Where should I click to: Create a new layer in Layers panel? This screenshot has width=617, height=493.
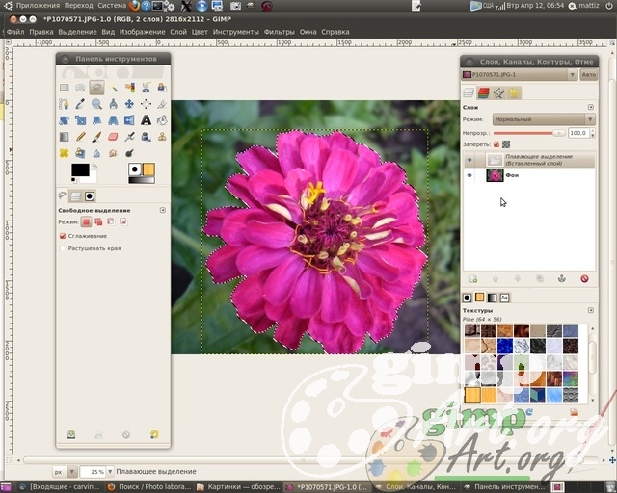(x=473, y=278)
